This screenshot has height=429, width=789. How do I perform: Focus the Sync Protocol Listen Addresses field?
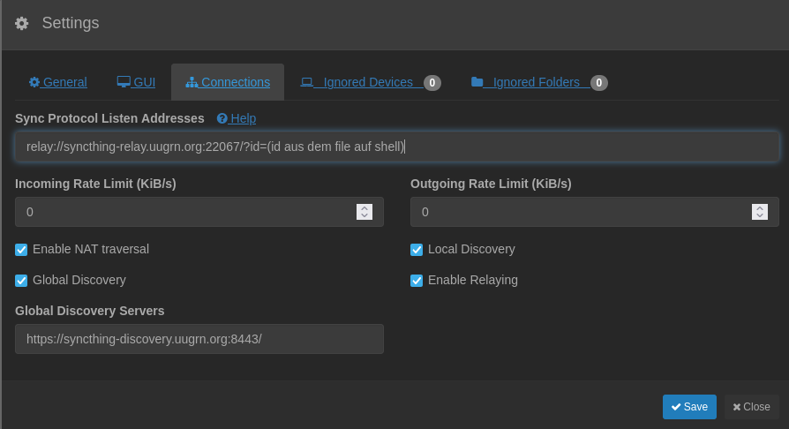396,147
